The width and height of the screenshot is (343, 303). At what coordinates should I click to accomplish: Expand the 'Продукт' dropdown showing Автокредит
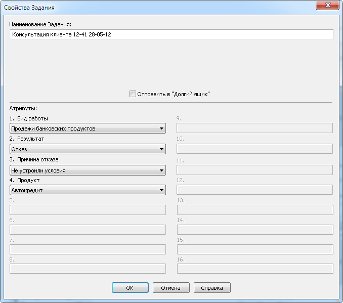point(88,190)
